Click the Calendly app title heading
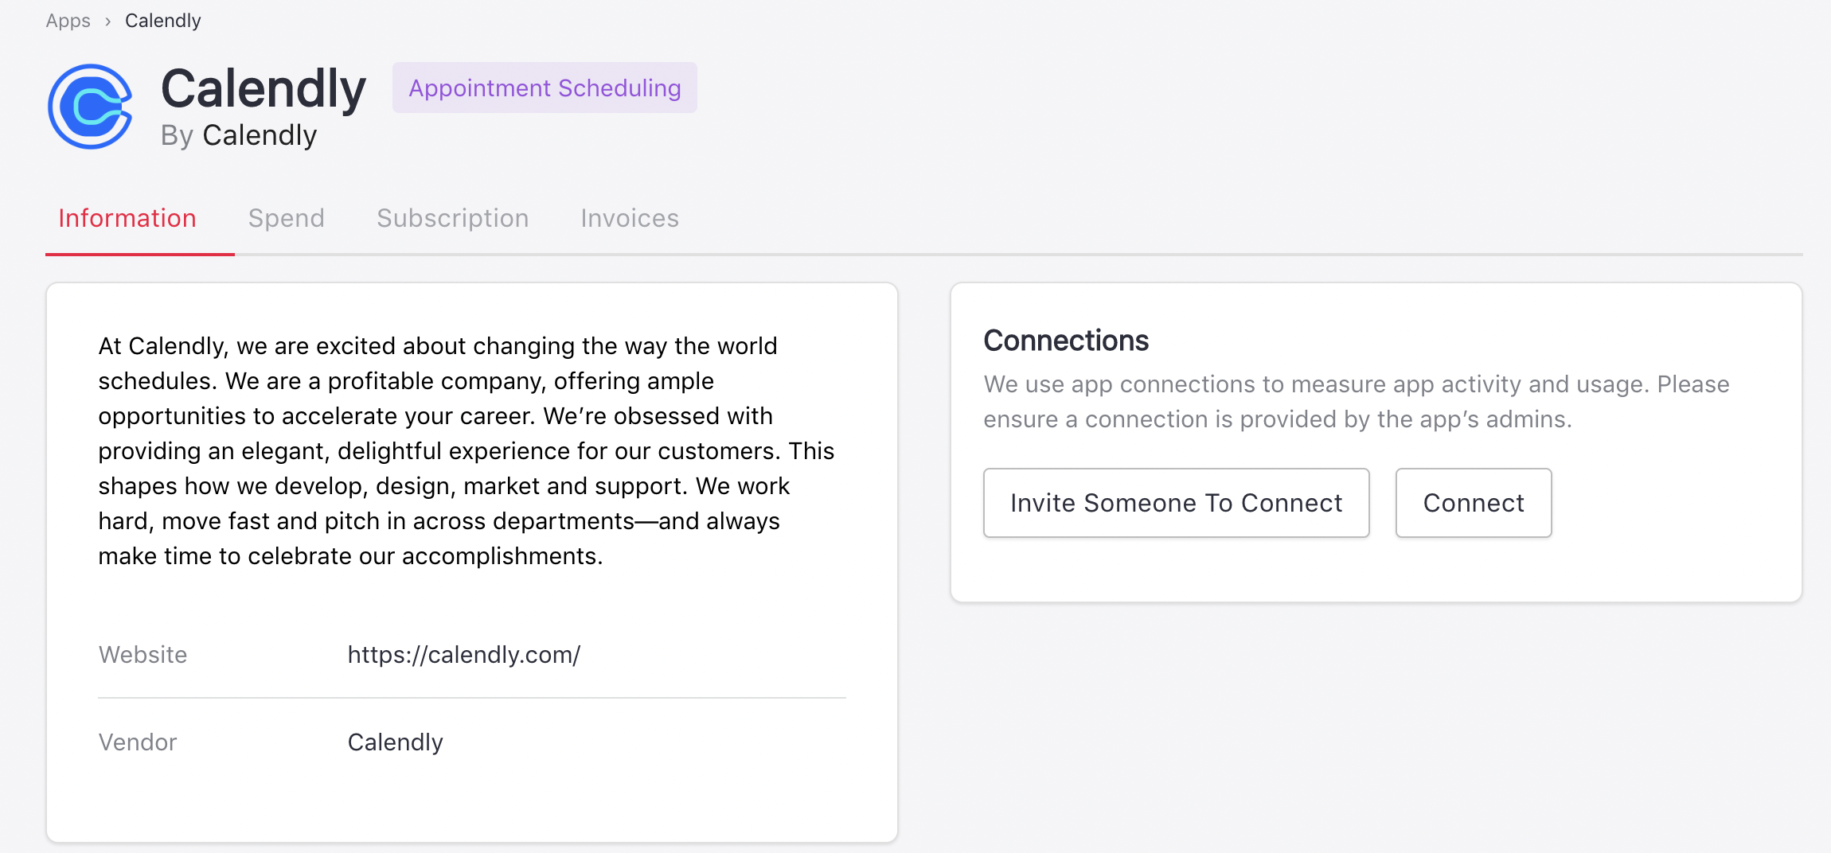 point(263,88)
